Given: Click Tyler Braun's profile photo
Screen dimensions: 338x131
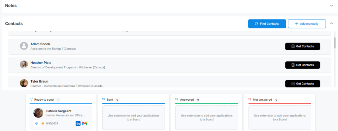Looking at the screenshot, I should pyautogui.click(x=24, y=83).
